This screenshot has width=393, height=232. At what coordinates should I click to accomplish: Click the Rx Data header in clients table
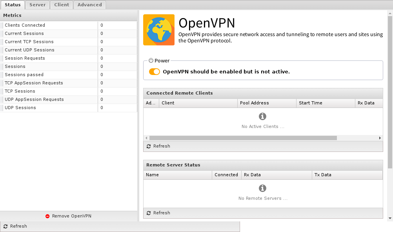pyautogui.click(x=369, y=103)
